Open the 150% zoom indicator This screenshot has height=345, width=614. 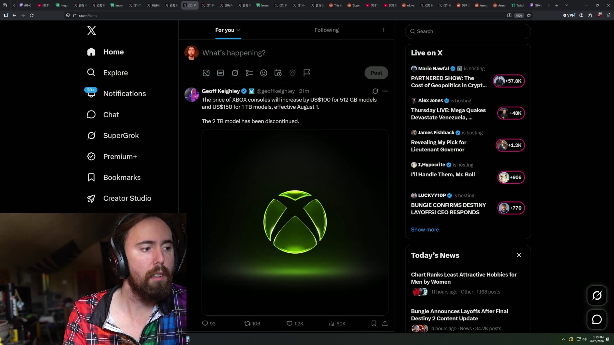coord(519,15)
